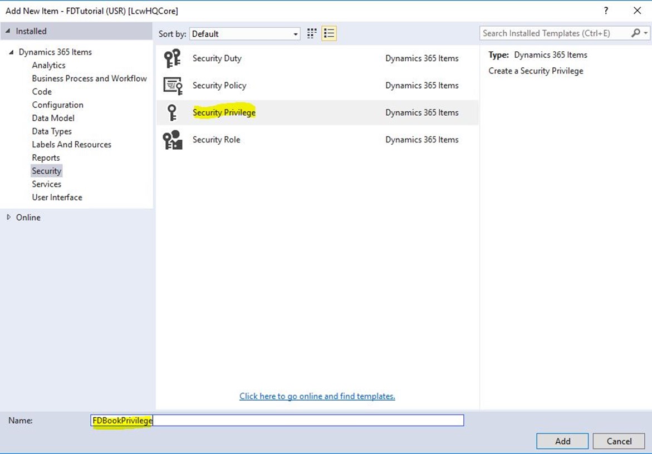
Task: Select the Security Role template name
Action: [216, 140]
